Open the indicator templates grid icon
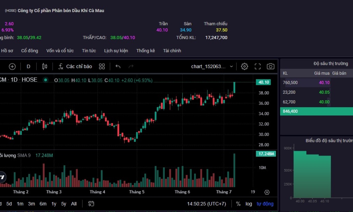Screen dimensions: 353x212 [x=102, y=67]
